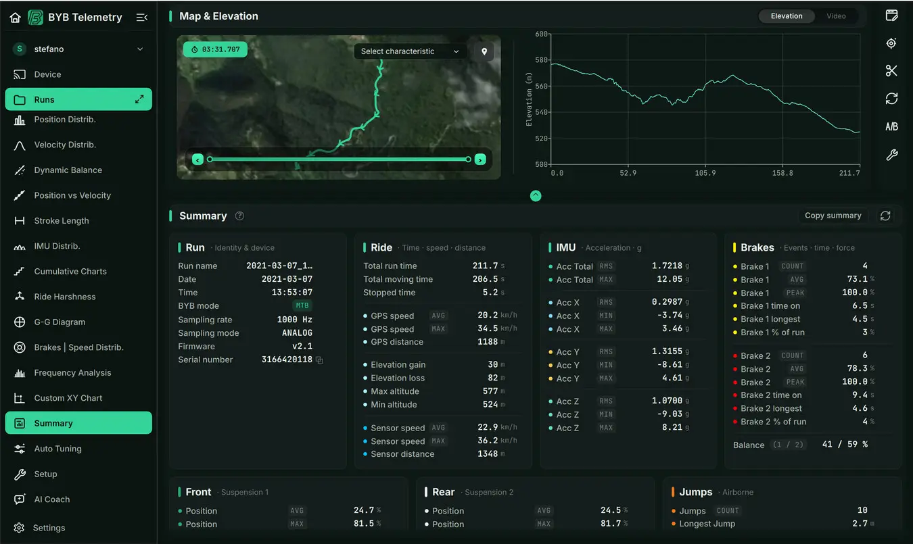Select Summary in sidebar
Viewport: 913px width, 544px height.
click(x=78, y=423)
